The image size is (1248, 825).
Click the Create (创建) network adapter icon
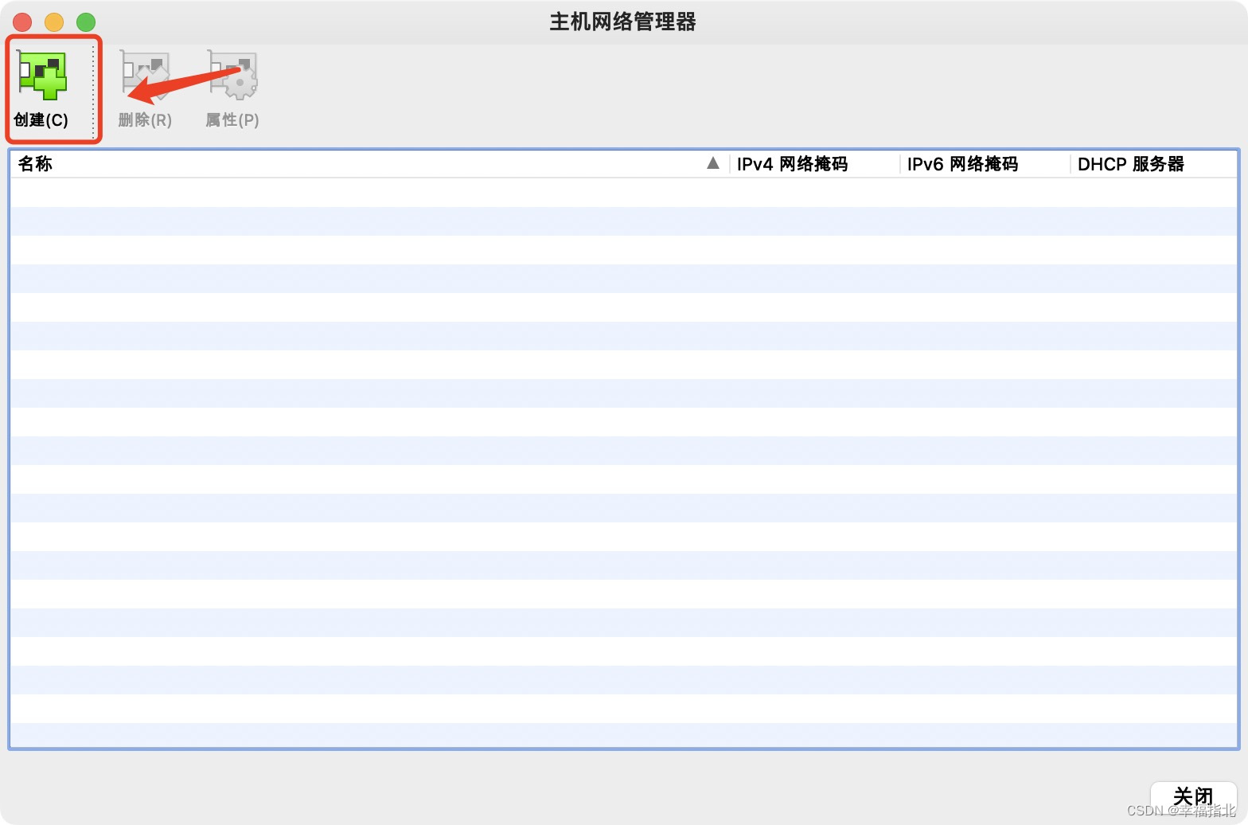pyautogui.click(x=42, y=76)
